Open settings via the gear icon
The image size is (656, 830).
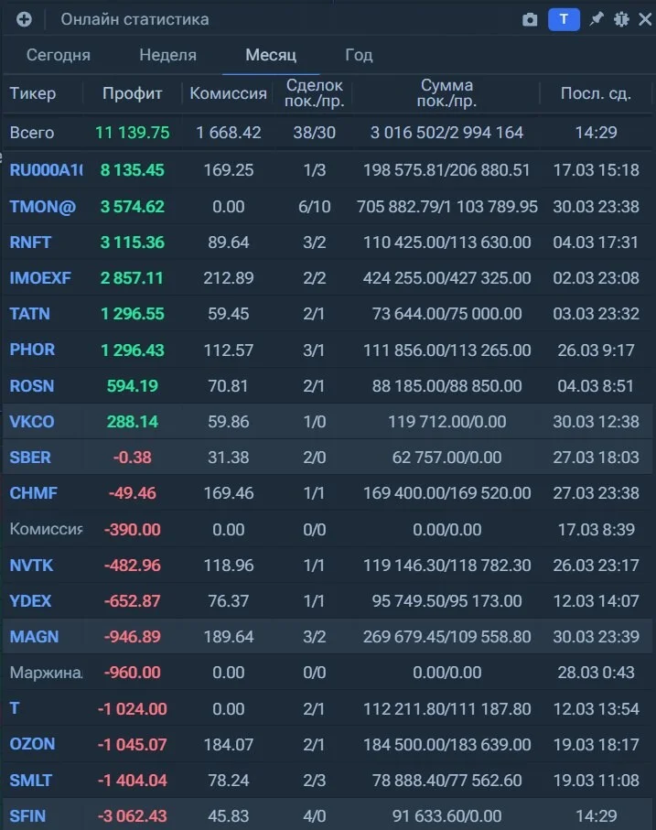pyautogui.click(x=621, y=19)
